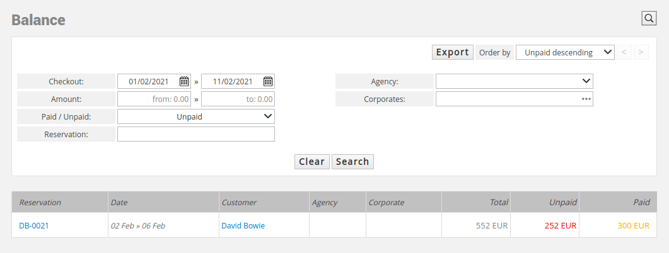Go to previous page arrow
This screenshot has height=253, width=669.
624,52
